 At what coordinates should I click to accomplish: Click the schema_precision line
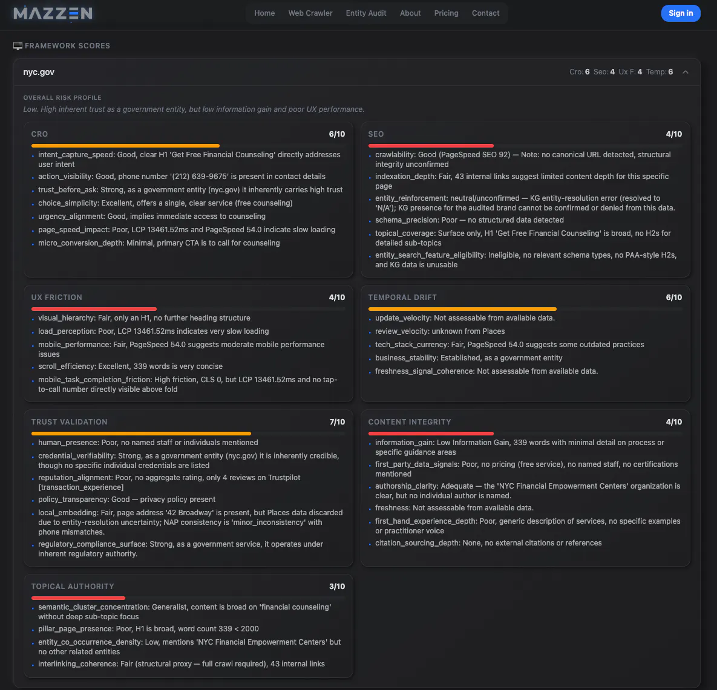pos(469,220)
